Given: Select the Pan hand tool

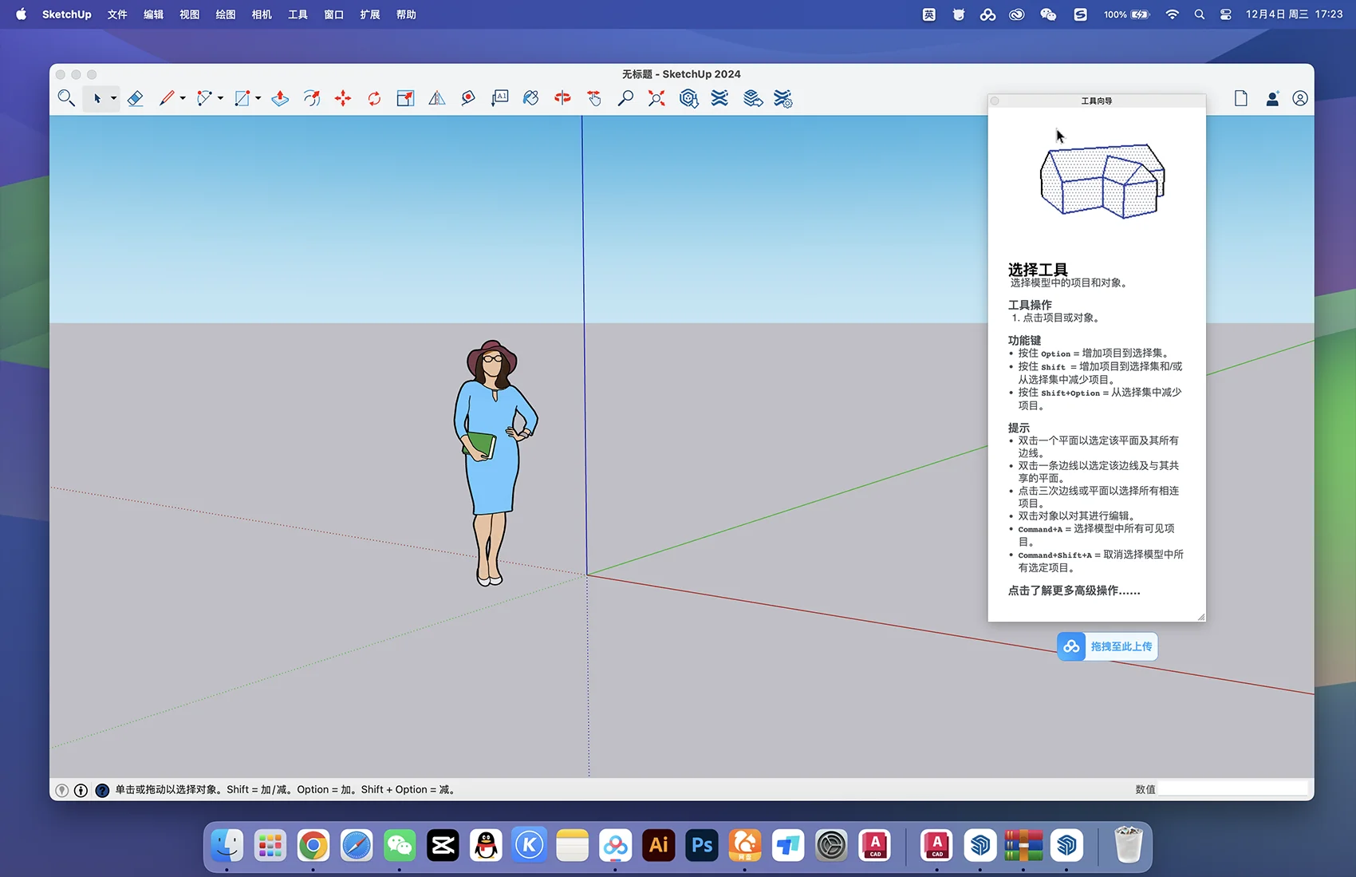Looking at the screenshot, I should click(x=594, y=98).
